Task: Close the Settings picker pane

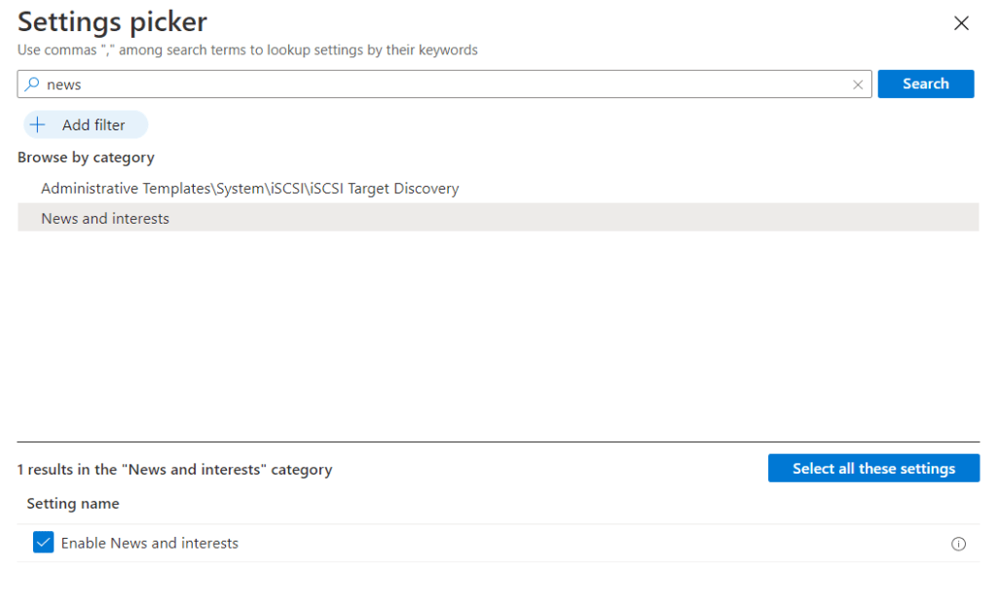Action: pyautogui.click(x=961, y=23)
